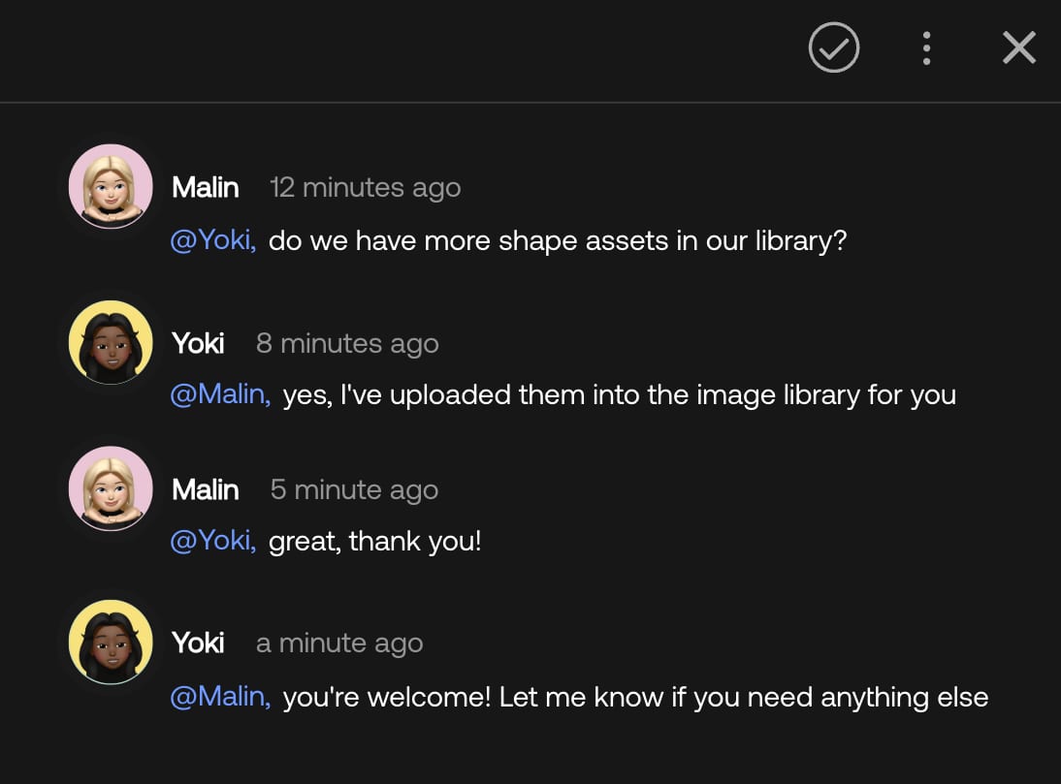Screen dimensions: 1061x784
Task: Click the name Malin on the 5 minute ago comment
Action: 206,489
